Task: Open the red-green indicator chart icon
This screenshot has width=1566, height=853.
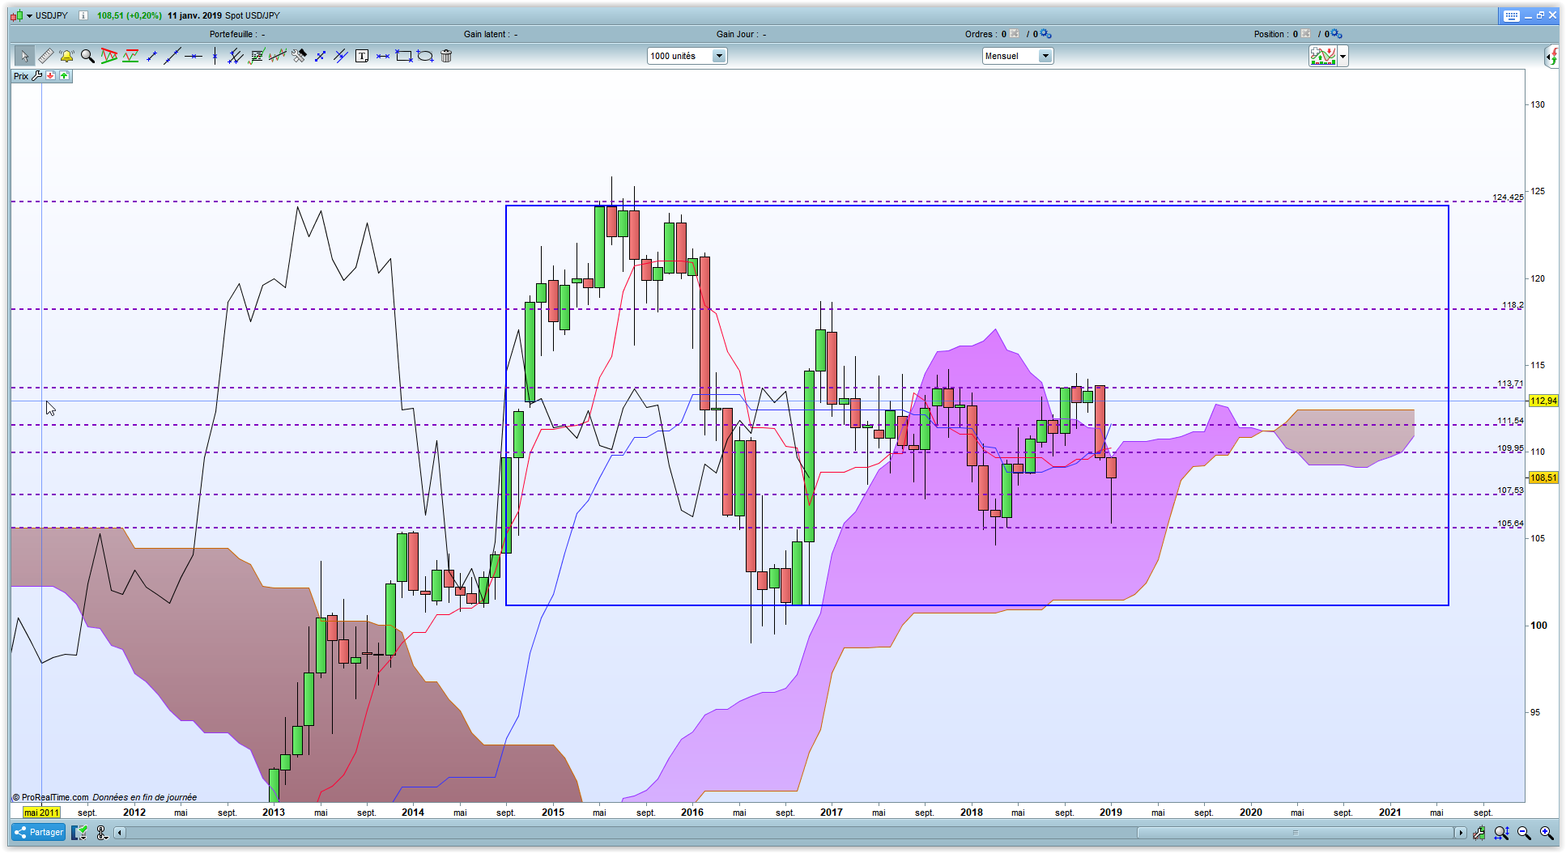Action: [130, 56]
